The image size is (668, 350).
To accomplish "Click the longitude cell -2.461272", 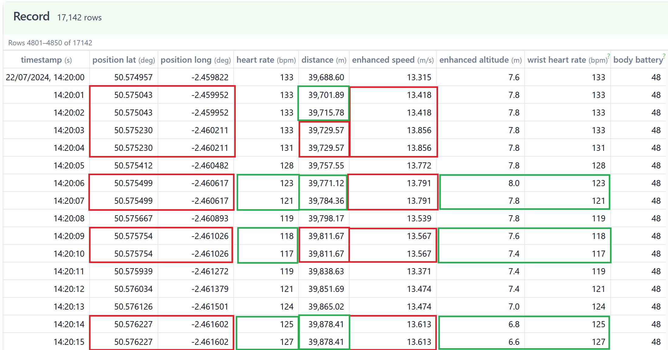I will pyautogui.click(x=210, y=272).
